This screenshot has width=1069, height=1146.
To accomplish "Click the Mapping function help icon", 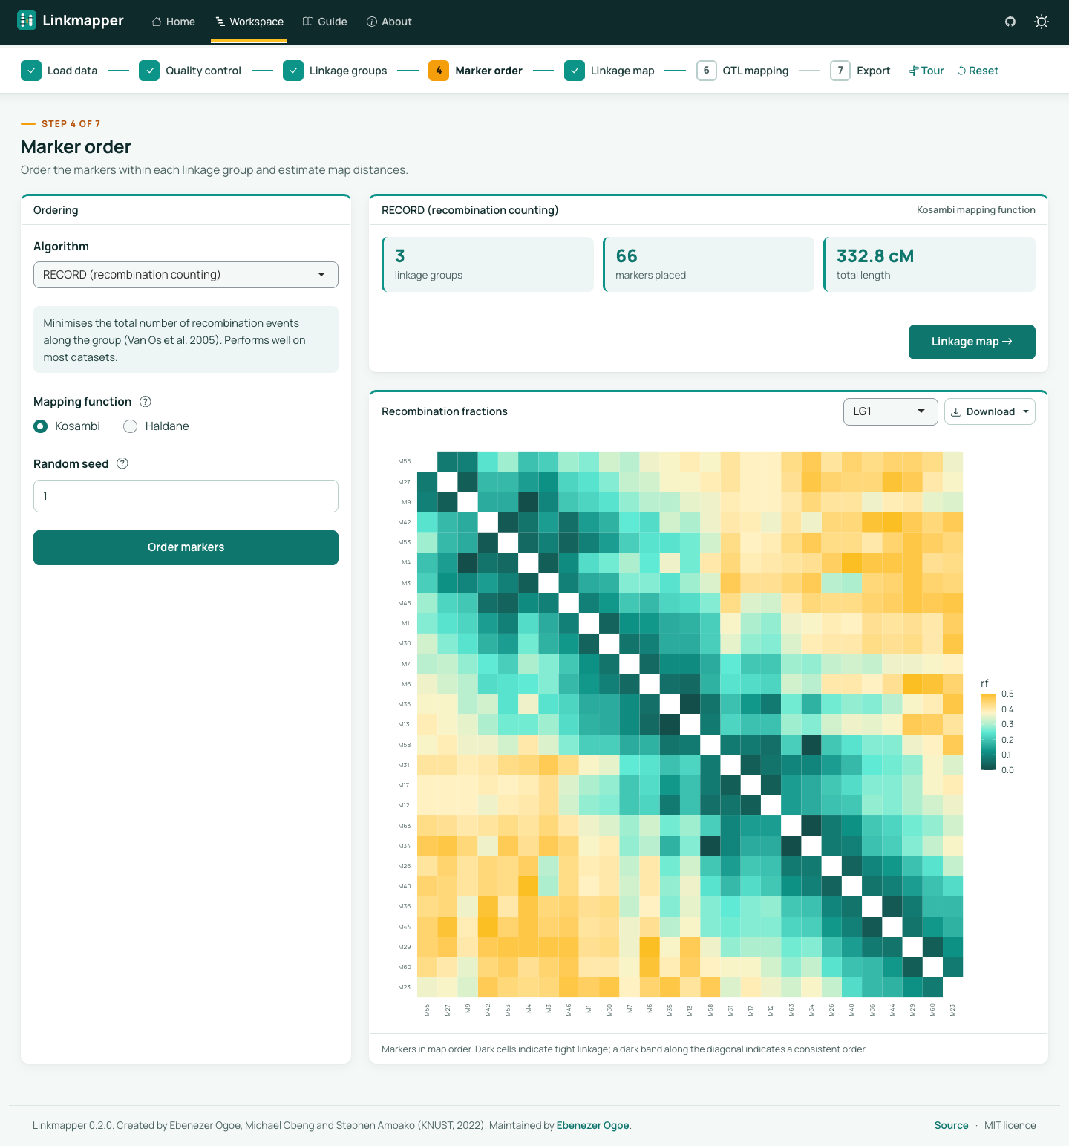I will 146,402.
